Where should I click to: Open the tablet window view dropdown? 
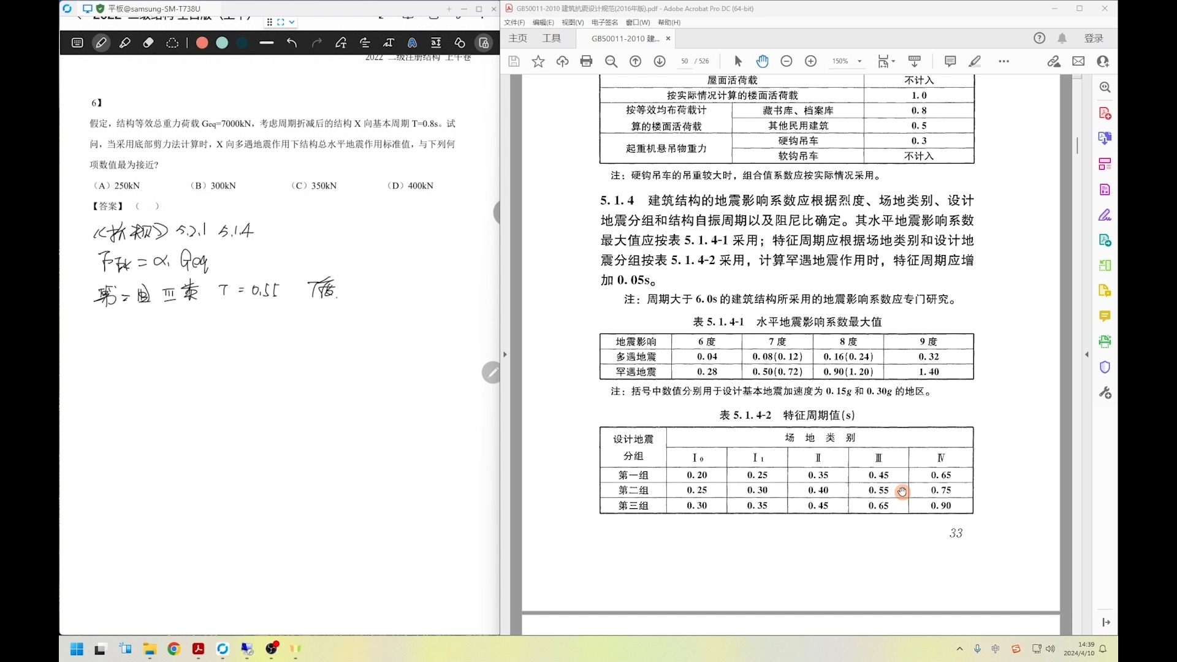[292, 22]
